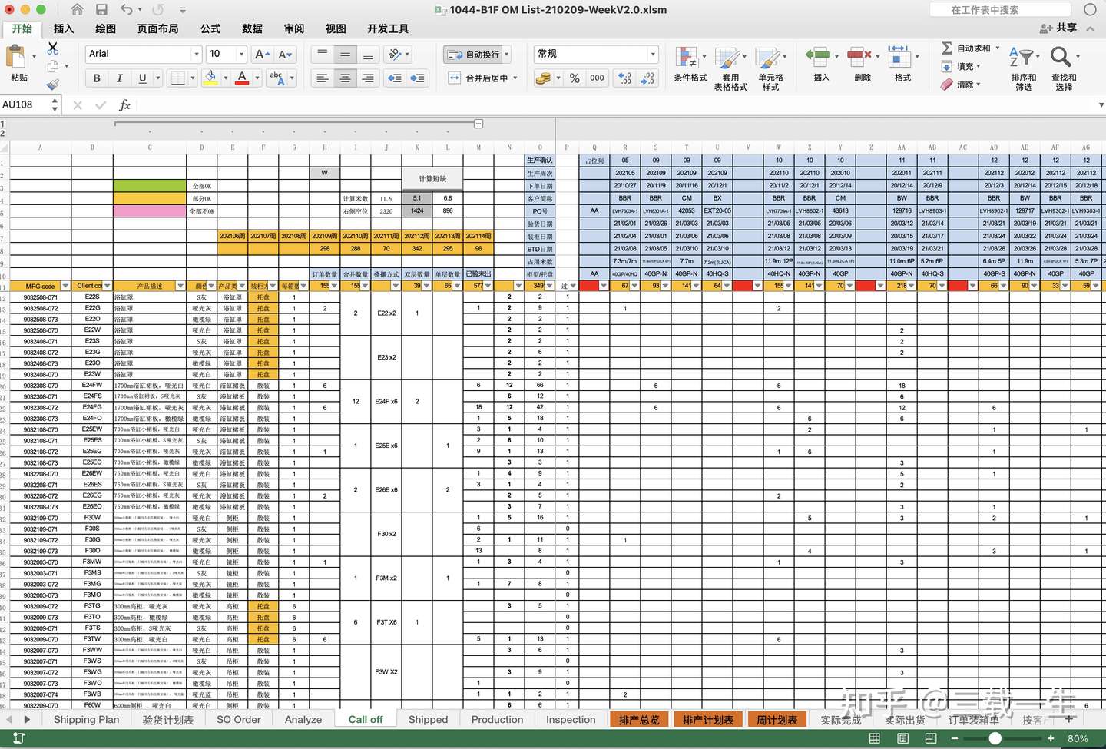Open the 数据 Data tab
Screen dimensions: 1106x749
[x=252, y=28]
